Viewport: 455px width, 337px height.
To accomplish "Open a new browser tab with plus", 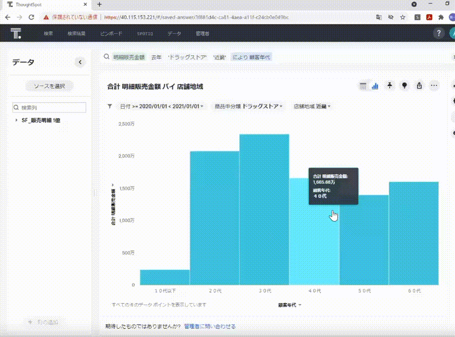I will pos(99,4).
